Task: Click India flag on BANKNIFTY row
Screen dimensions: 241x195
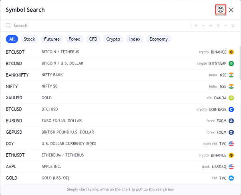Action: [x=231, y=75]
